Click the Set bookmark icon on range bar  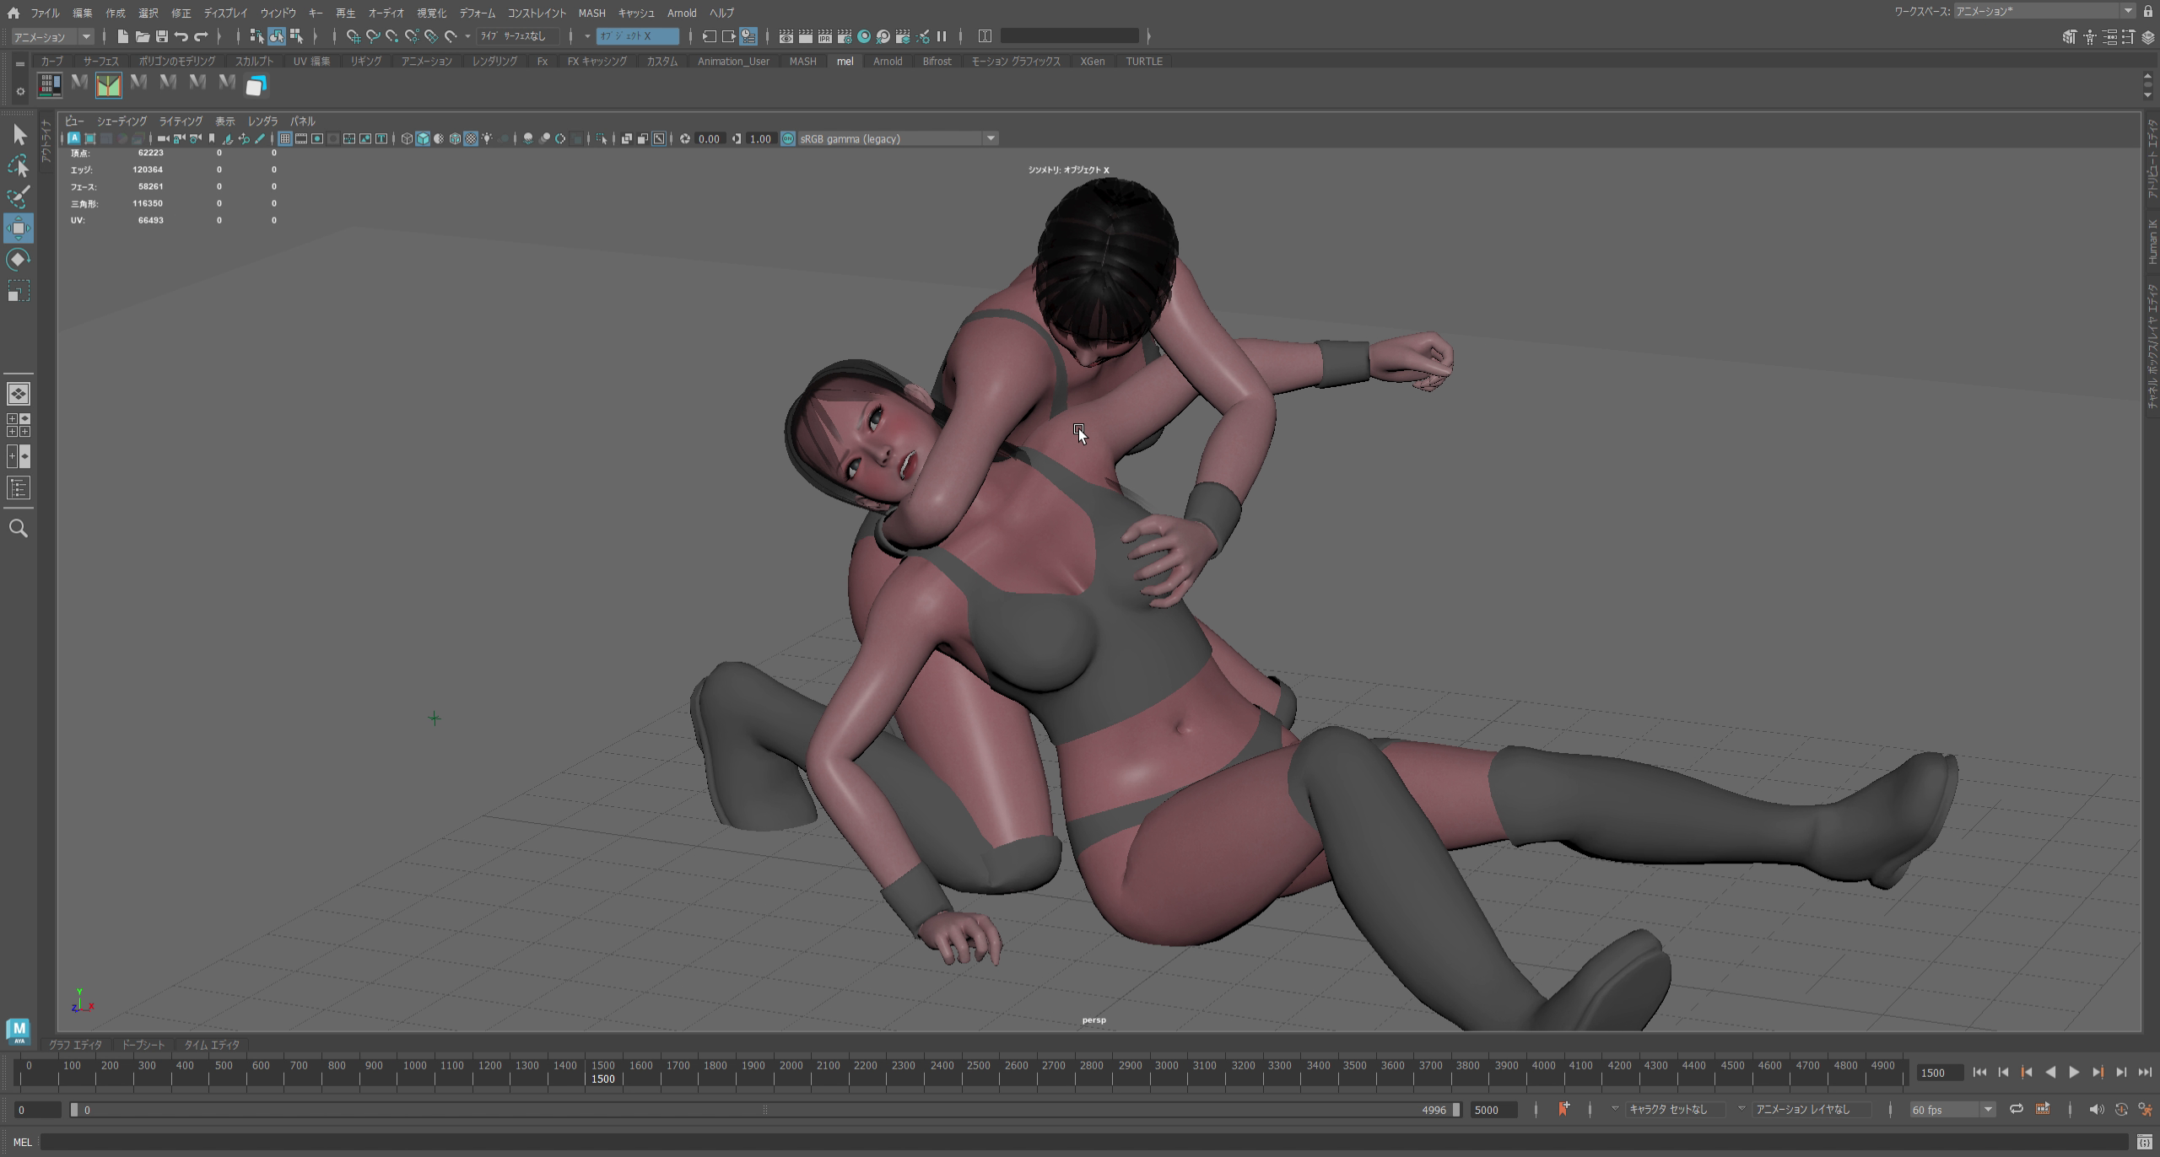point(1563,1109)
